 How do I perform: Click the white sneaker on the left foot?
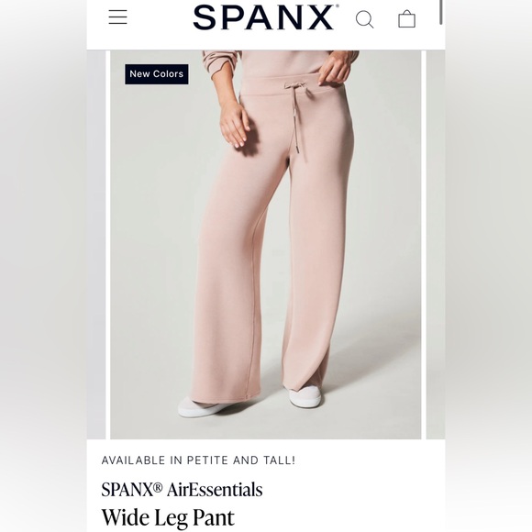pyautogui.click(x=200, y=407)
